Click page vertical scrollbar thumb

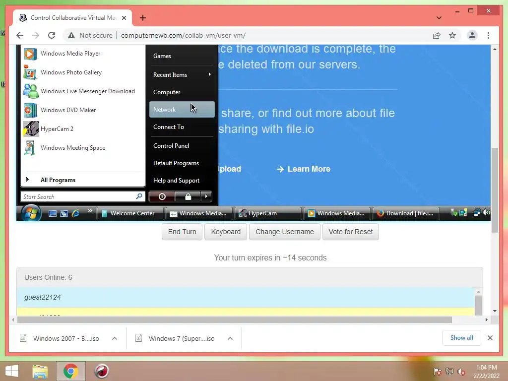click(495, 190)
